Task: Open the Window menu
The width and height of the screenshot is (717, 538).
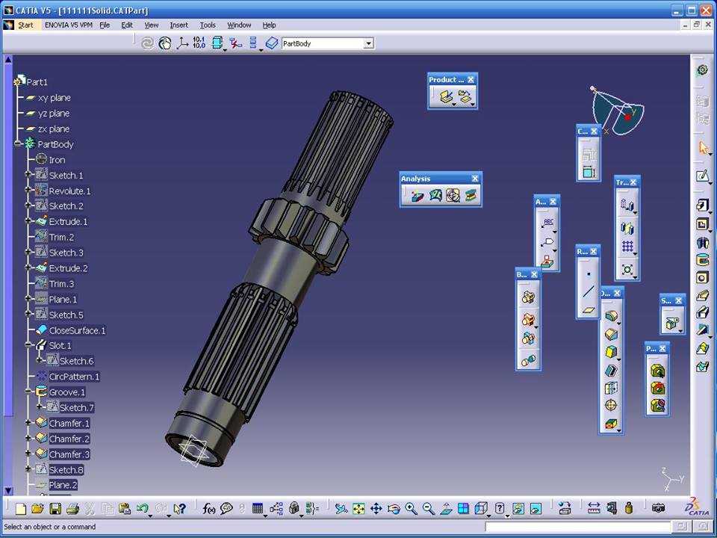Action: tap(239, 25)
